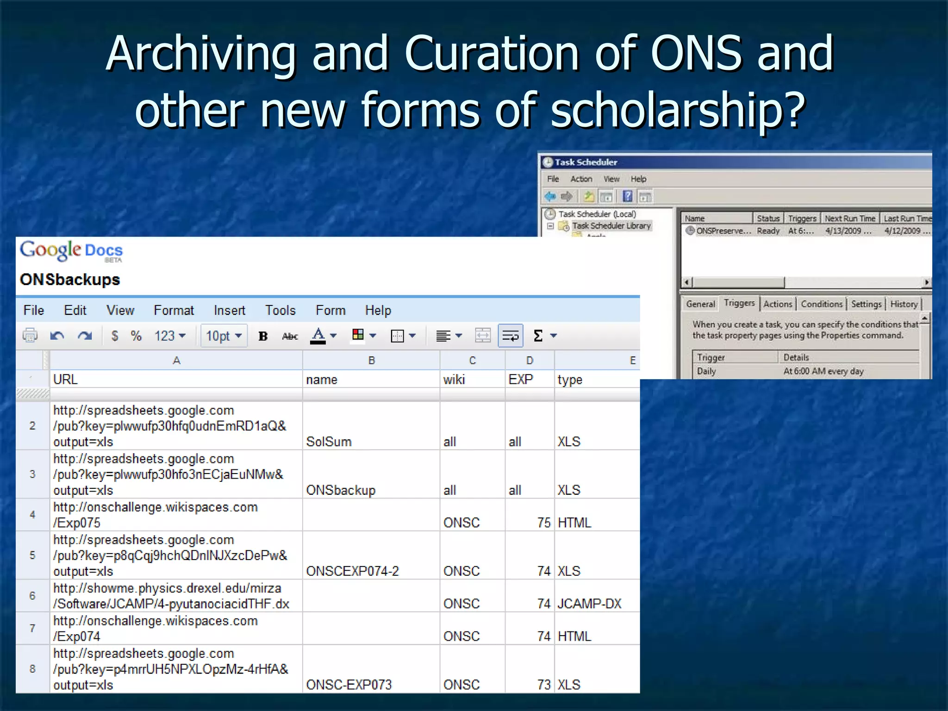
Task: Select column A header
Action: click(176, 360)
